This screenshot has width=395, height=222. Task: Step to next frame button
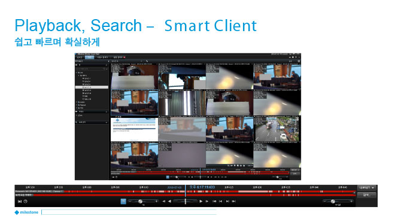pyautogui.click(x=207, y=201)
